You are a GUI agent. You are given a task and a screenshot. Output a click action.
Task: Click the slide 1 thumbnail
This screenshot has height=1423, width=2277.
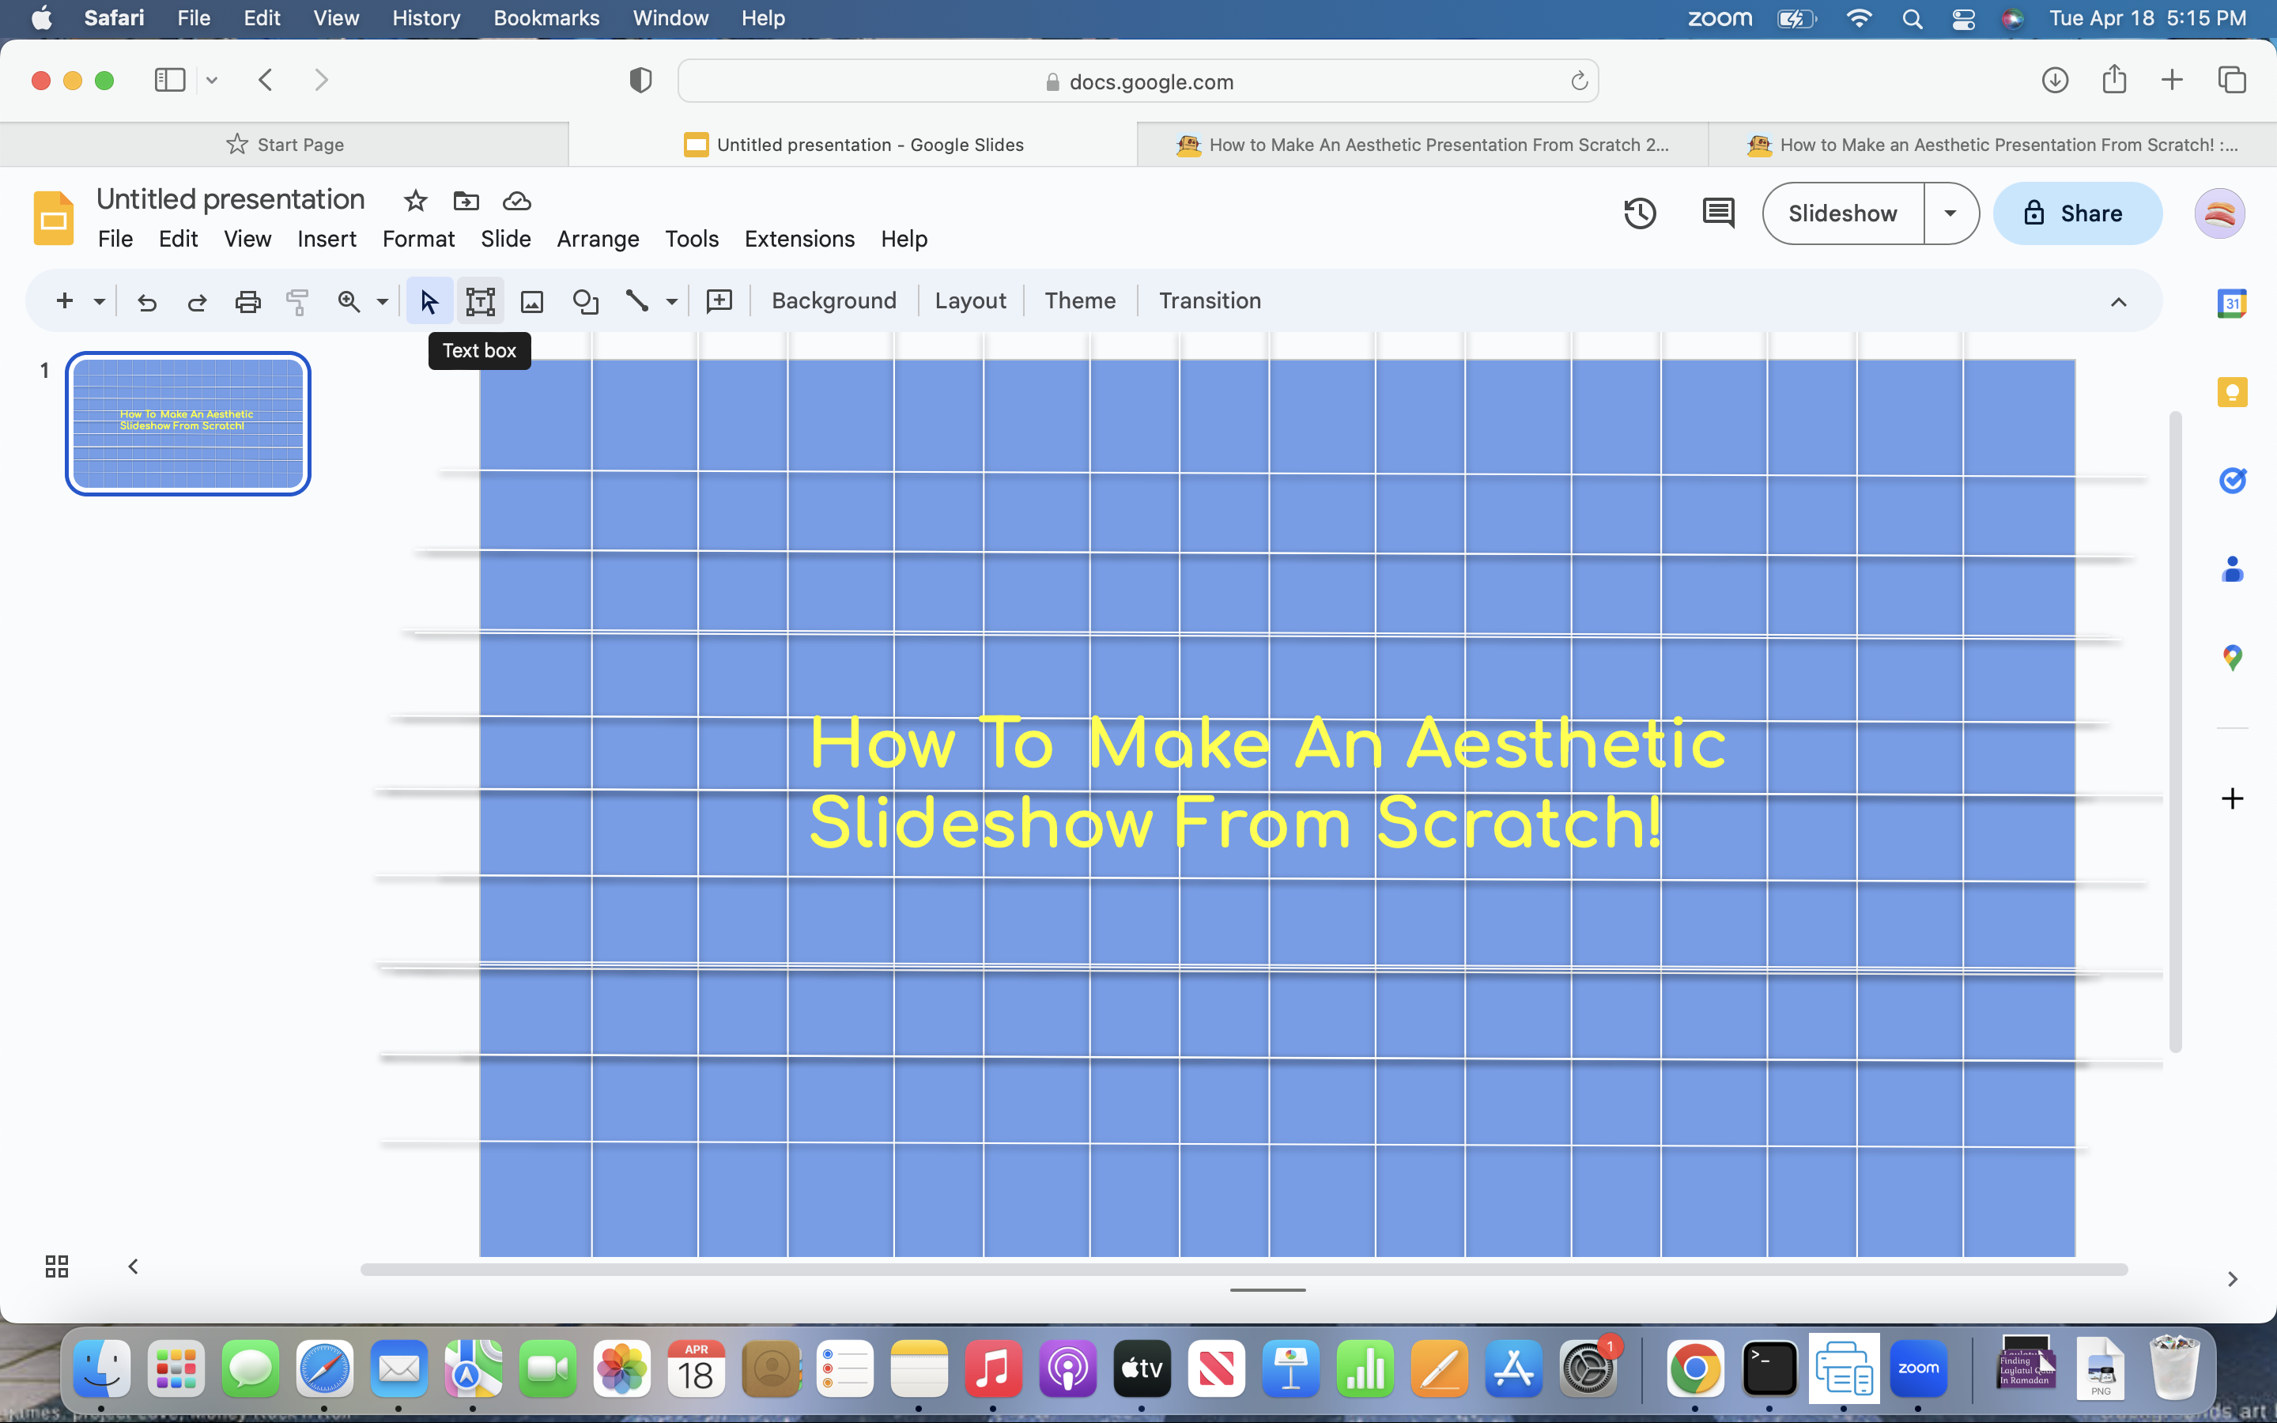click(x=185, y=423)
